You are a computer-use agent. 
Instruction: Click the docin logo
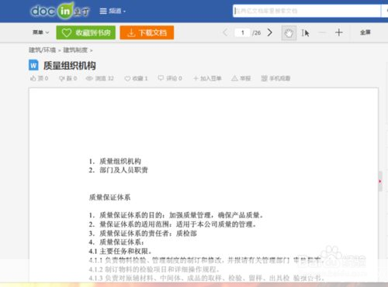60,11
